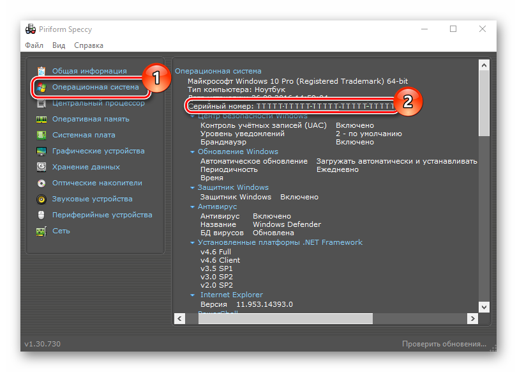Click the Тип компьютера: Ноутбук line
The height and width of the screenshot is (372, 517).
tap(236, 89)
